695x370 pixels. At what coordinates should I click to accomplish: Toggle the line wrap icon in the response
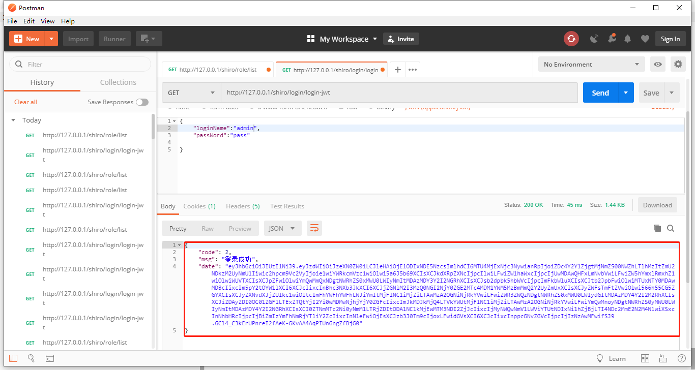(x=314, y=229)
